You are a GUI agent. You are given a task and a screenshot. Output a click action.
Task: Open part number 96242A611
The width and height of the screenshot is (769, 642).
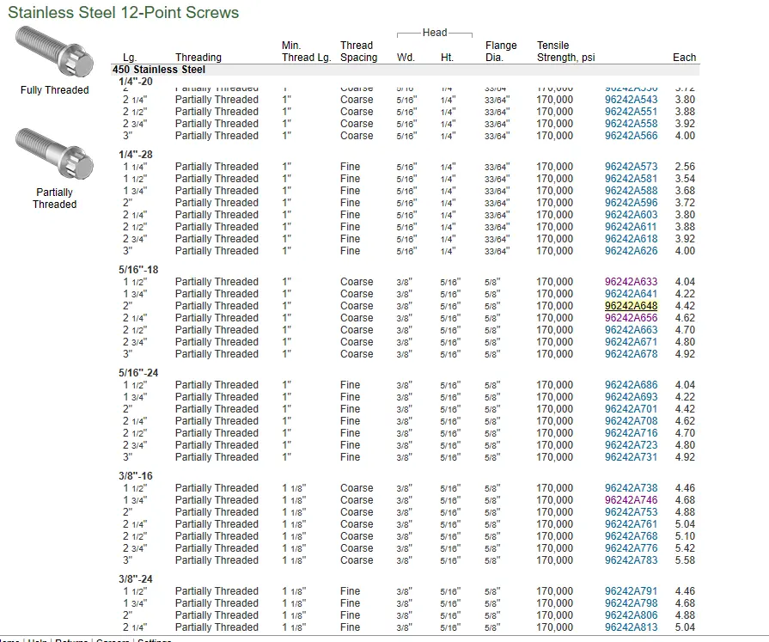click(630, 227)
